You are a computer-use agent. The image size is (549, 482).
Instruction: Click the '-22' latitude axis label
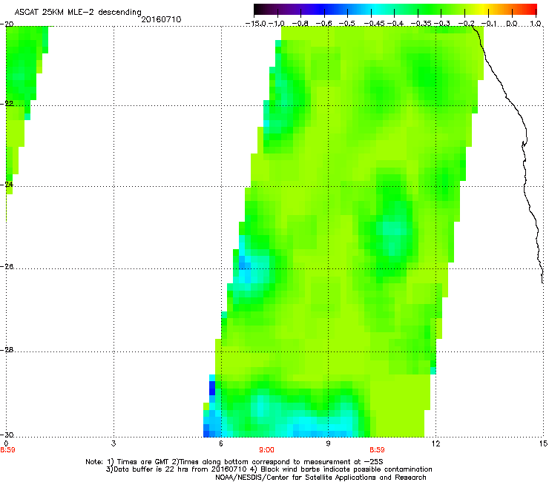(x=7, y=104)
